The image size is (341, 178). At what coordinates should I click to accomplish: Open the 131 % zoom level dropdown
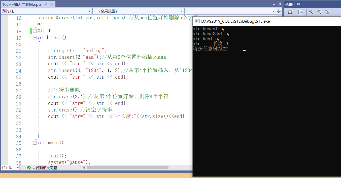(18, 168)
